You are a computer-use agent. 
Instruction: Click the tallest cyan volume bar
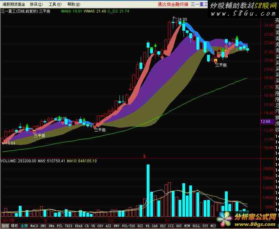coord(148,190)
